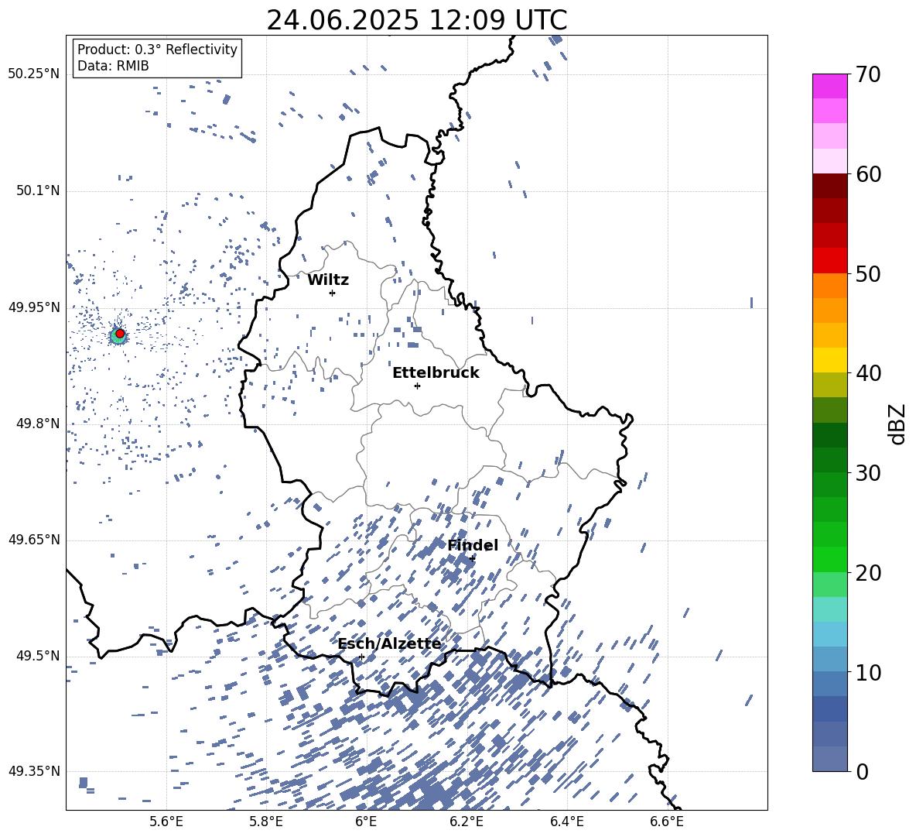916x837 pixels.
Task: Click the orange colorbar segment below 50
Action: coord(830,285)
